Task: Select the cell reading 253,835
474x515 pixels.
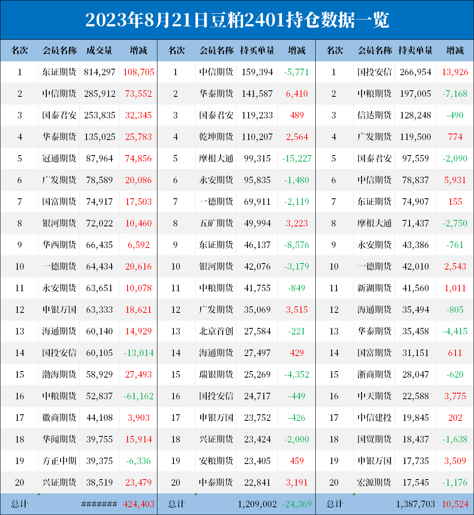Action: (99, 115)
